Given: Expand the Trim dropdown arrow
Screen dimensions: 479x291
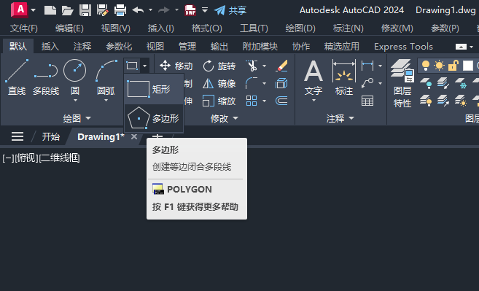Looking at the screenshot, I should (x=264, y=66).
